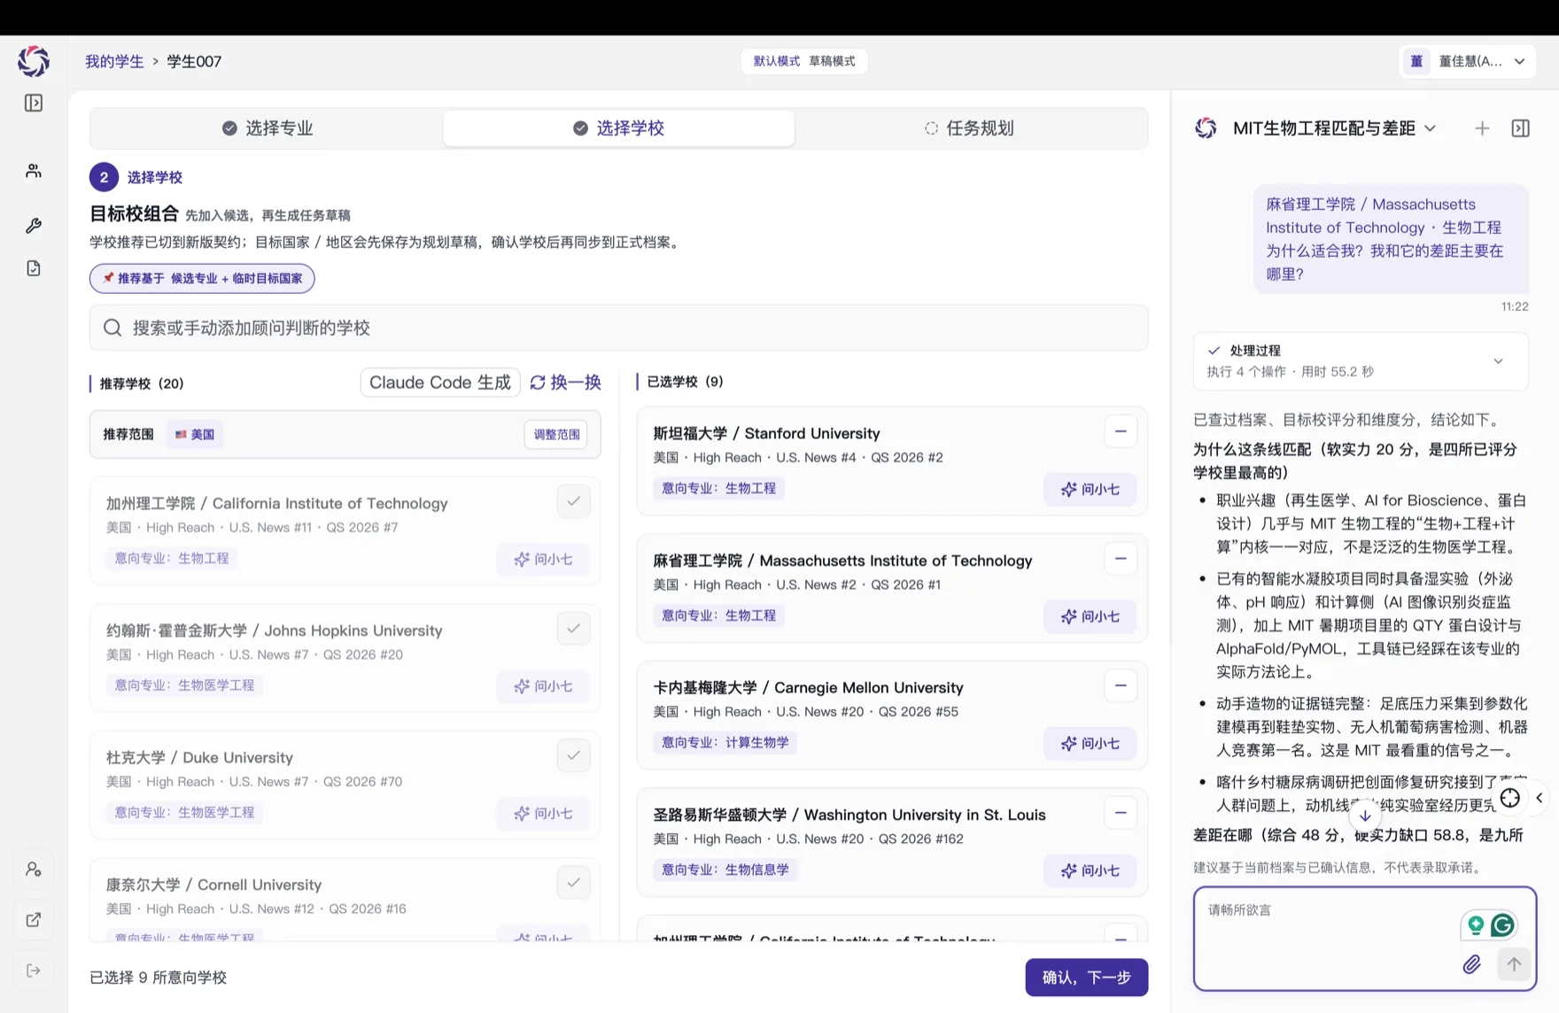Toggle checkmark for Johns Hopkins University

(574, 629)
